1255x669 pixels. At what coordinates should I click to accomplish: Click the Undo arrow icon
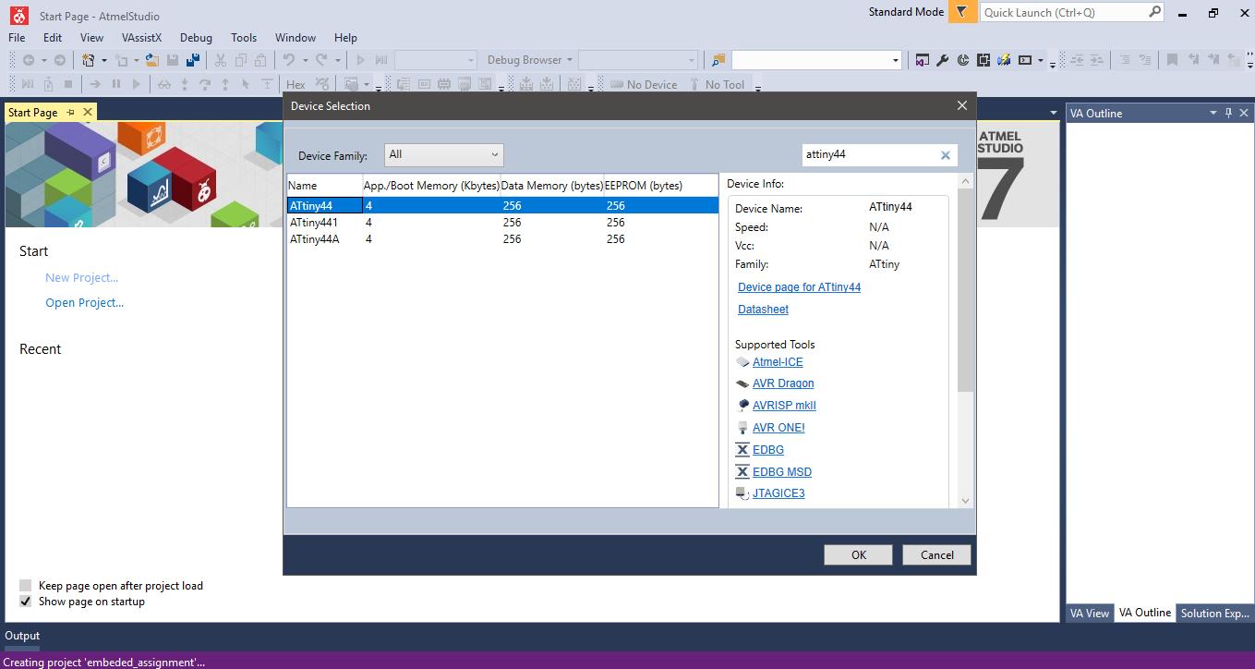pyautogui.click(x=289, y=60)
